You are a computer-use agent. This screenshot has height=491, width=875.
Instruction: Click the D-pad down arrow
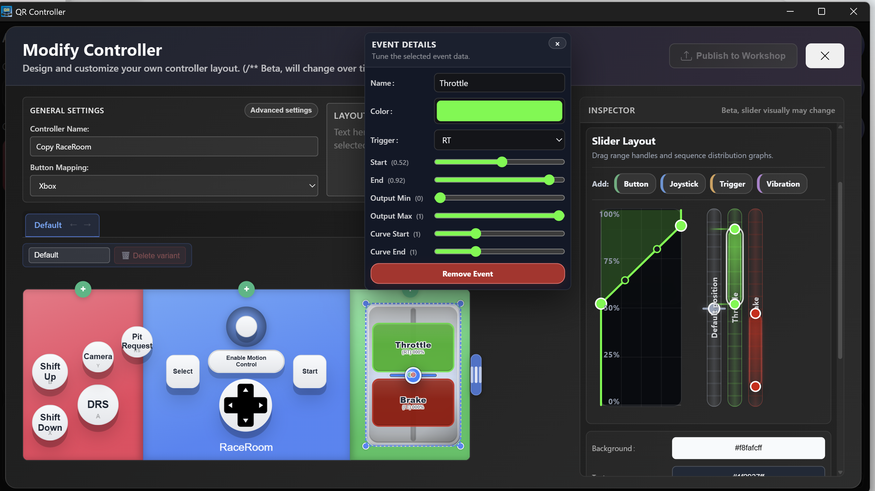tap(245, 421)
